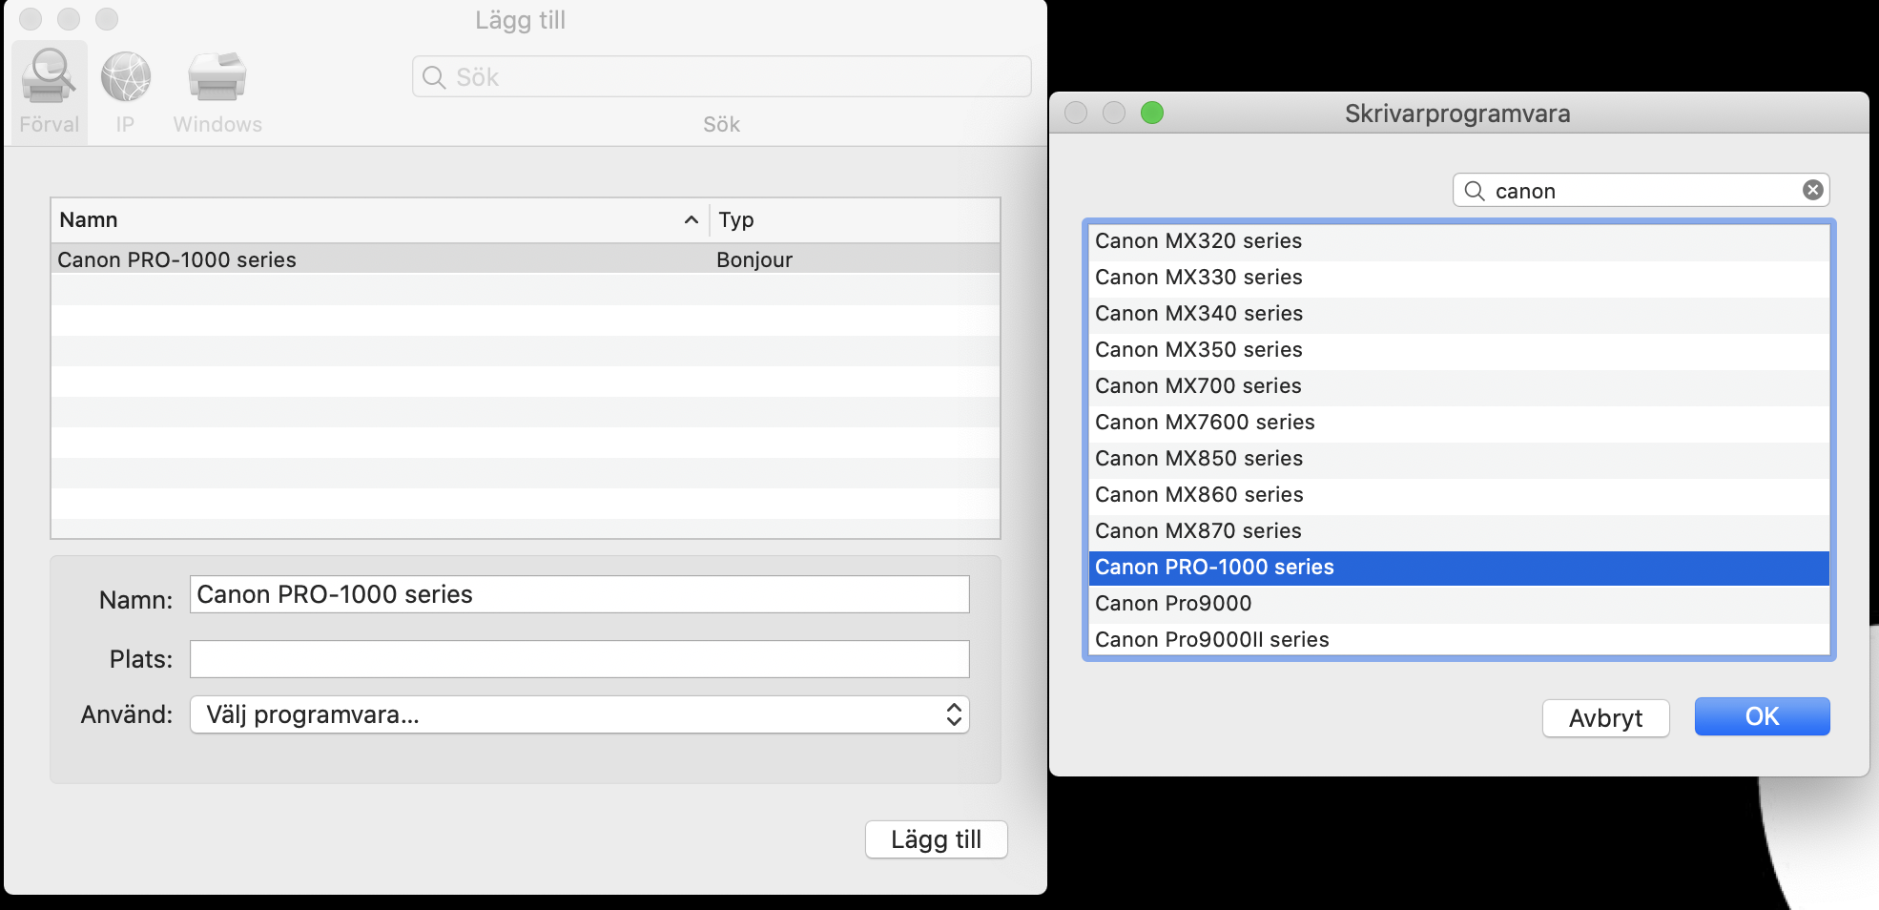Viewport: 1879px width, 910px height.
Task: Click the magnifier icon in canon search field
Action: [1475, 191]
